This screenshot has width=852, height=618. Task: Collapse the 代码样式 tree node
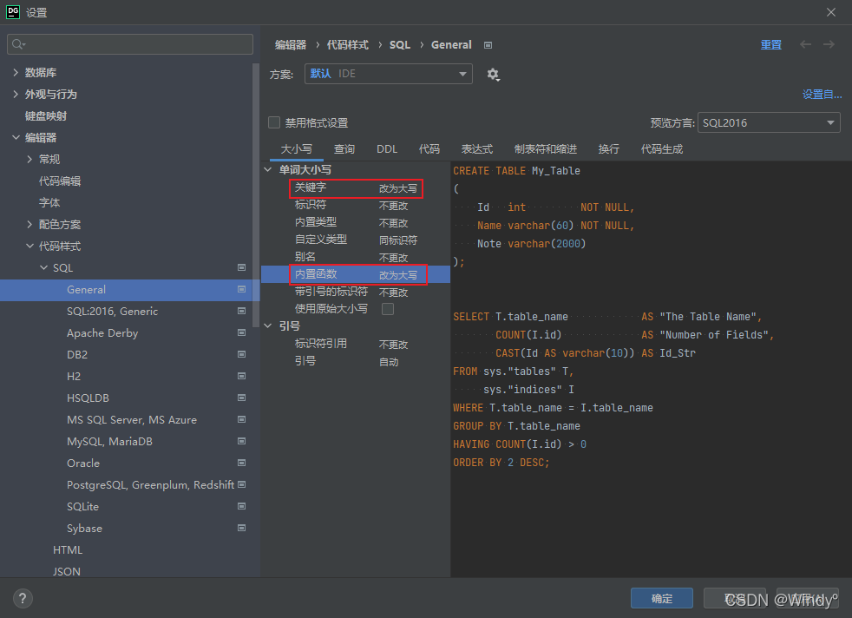tap(29, 247)
